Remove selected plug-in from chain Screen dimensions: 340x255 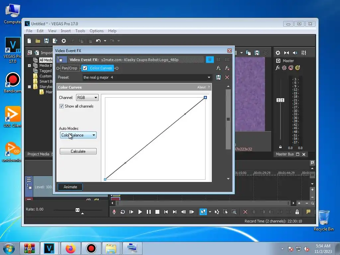pyautogui.click(x=227, y=68)
